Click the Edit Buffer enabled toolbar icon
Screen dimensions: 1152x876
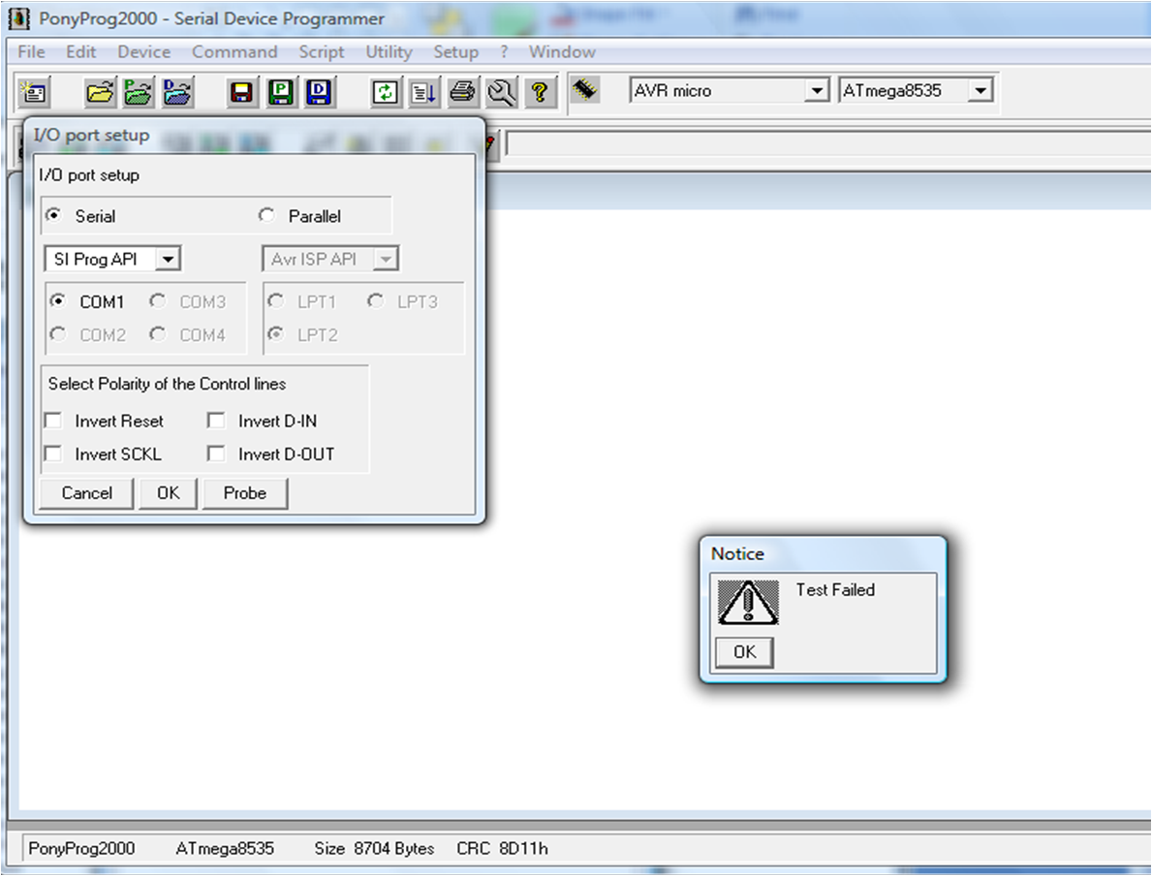[424, 92]
